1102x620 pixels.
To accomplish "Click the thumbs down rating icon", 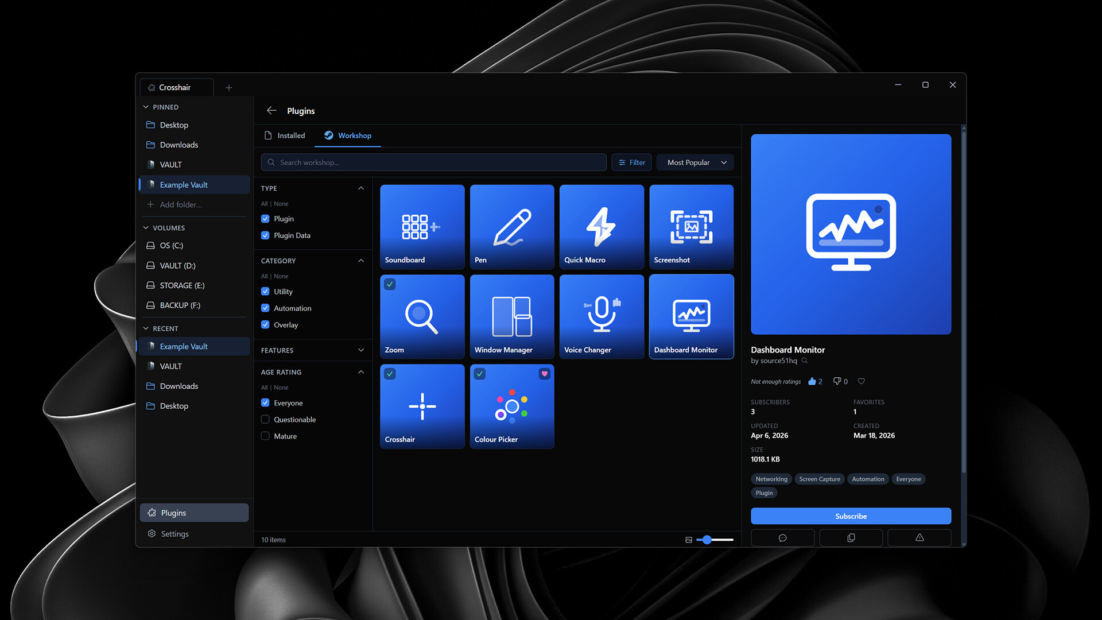I will pos(837,381).
